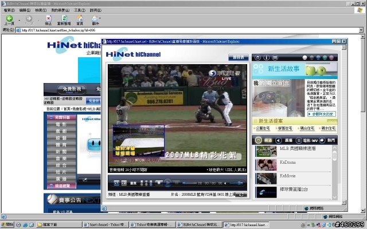Select the KuMovie channel entry
The image size is (367, 229).
[292, 179]
